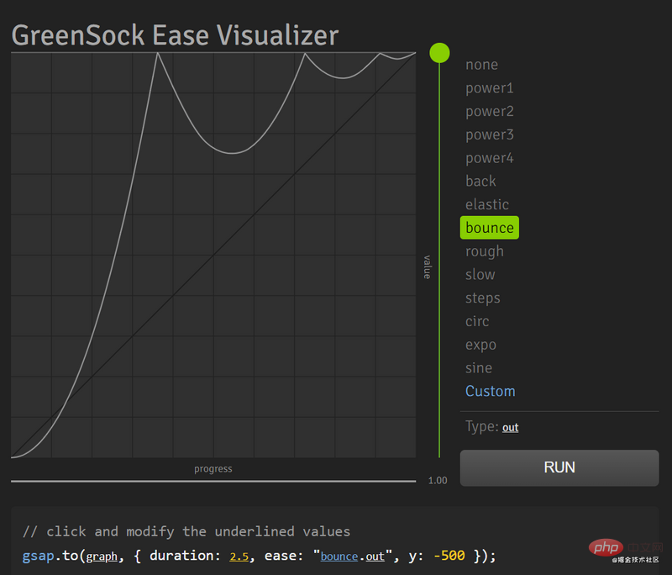
Task: Pick the power3 ease
Action: click(490, 135)
